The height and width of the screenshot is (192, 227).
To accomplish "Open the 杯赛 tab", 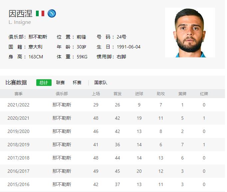I will [x=77, y=83].
